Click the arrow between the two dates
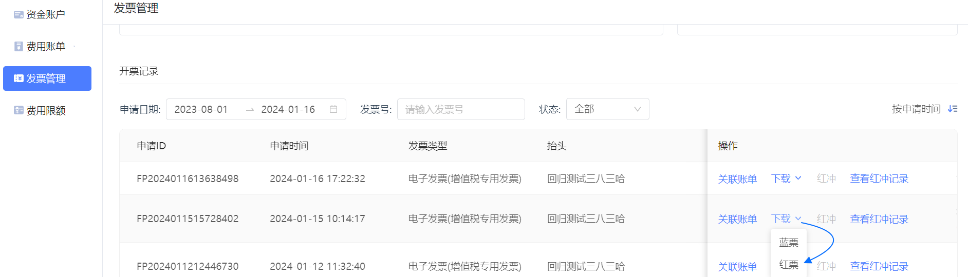 [x=250, y=110]
